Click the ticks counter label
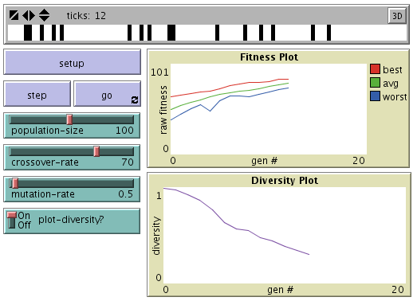Screen dimensions: 417x301 86,16
